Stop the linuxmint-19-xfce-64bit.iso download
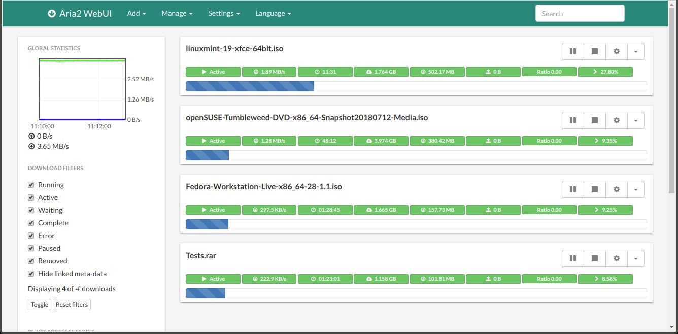The width and height of the screenshot is (678, 334). coord(595,51)
